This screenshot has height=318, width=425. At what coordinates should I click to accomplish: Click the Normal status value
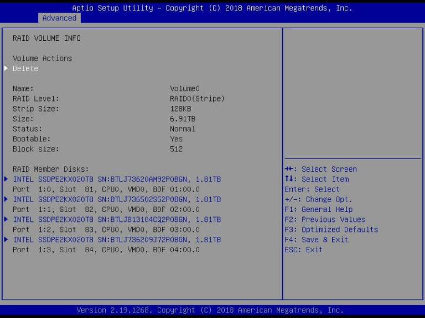[183, 129]
